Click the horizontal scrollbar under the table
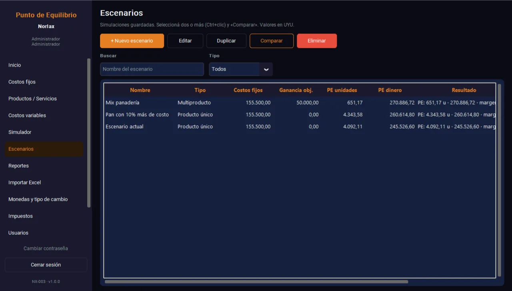Image resolution: width=512 pixels, height=291 pixels. 256,282
